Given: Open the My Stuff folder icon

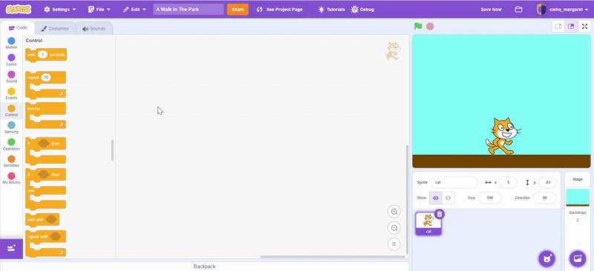Looking at the screenshot, I should (518, 10).
